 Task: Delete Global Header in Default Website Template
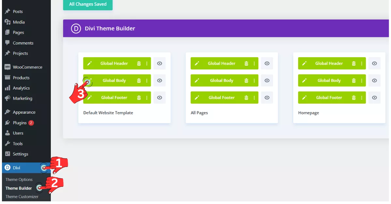coord(139,63)
